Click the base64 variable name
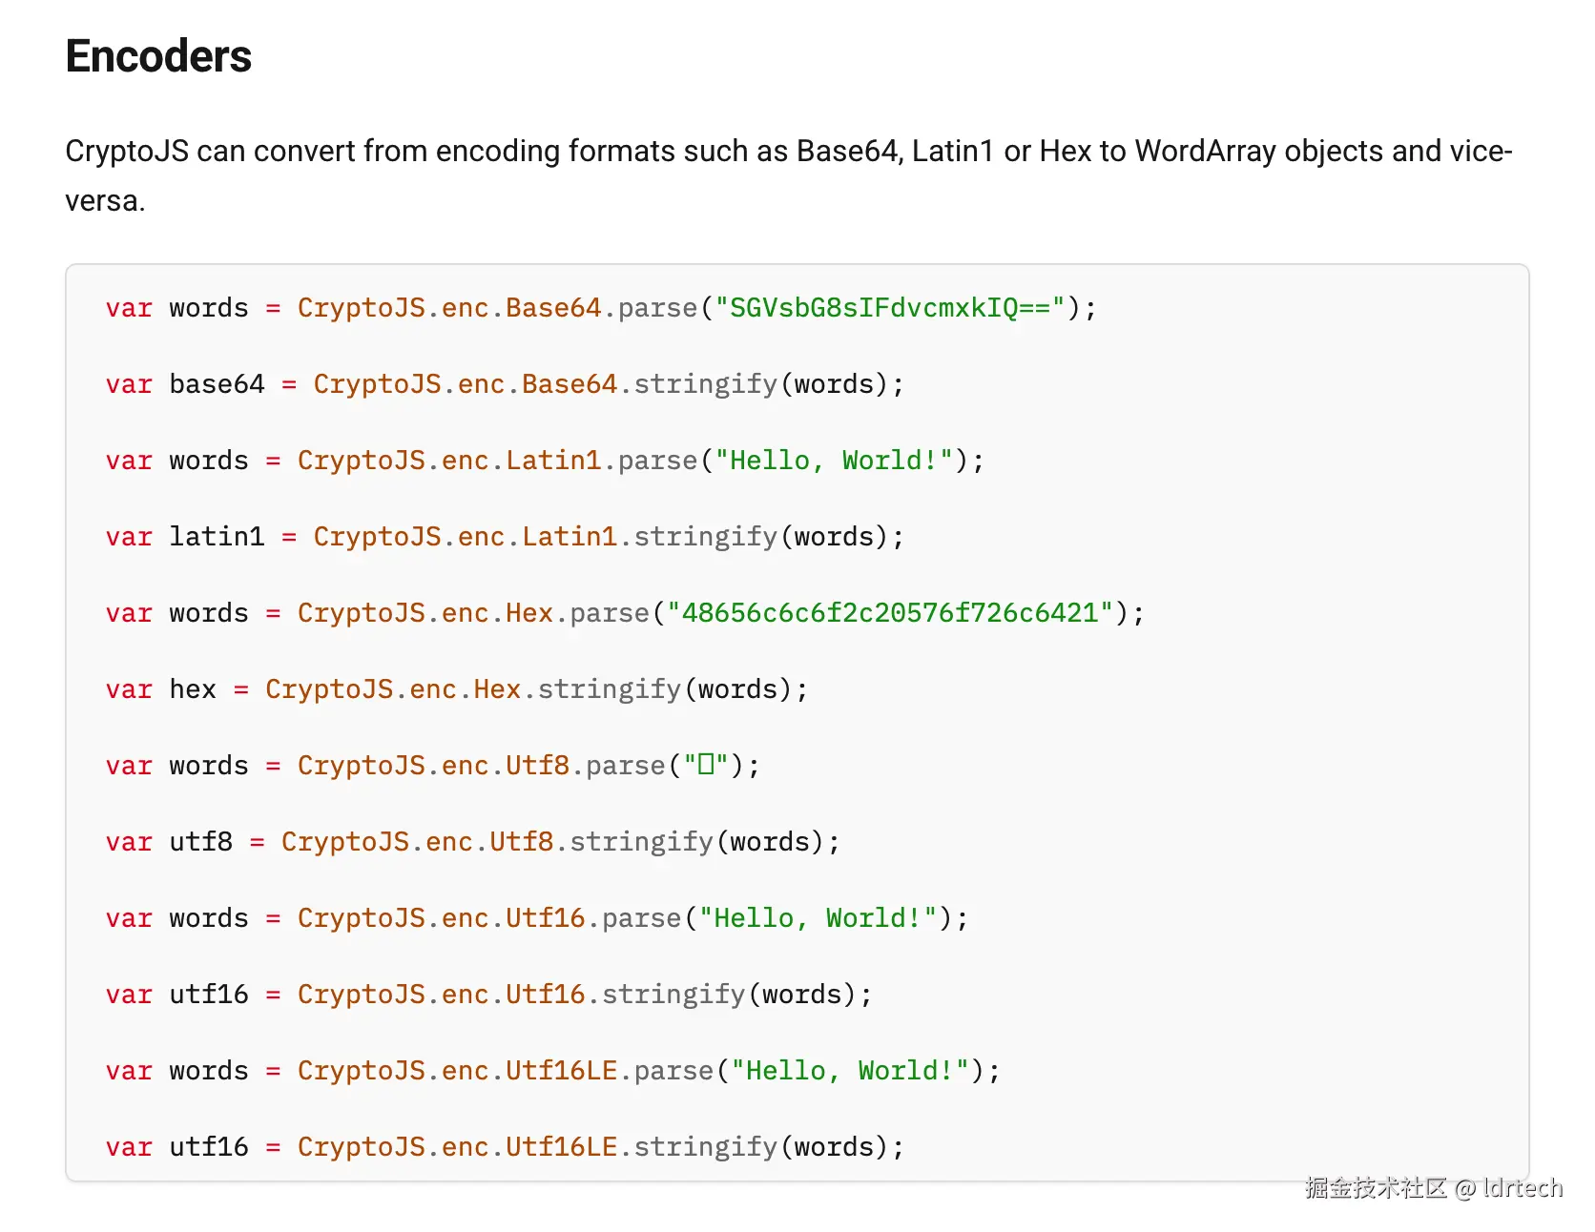The height and width of the screenshot is (1232, 1595). coord(217,384)
